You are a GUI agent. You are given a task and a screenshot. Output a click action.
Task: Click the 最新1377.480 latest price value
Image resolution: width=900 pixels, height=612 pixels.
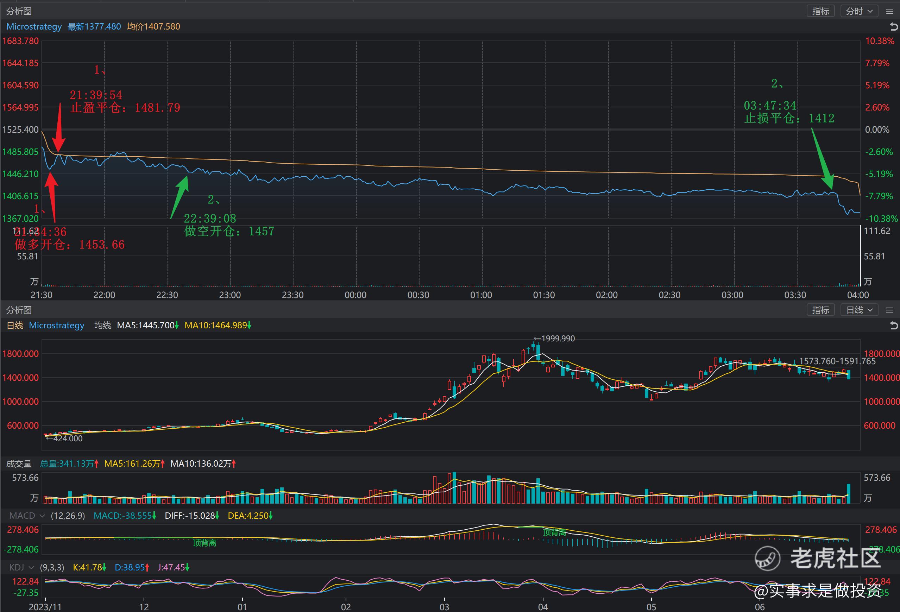(94, 27)
